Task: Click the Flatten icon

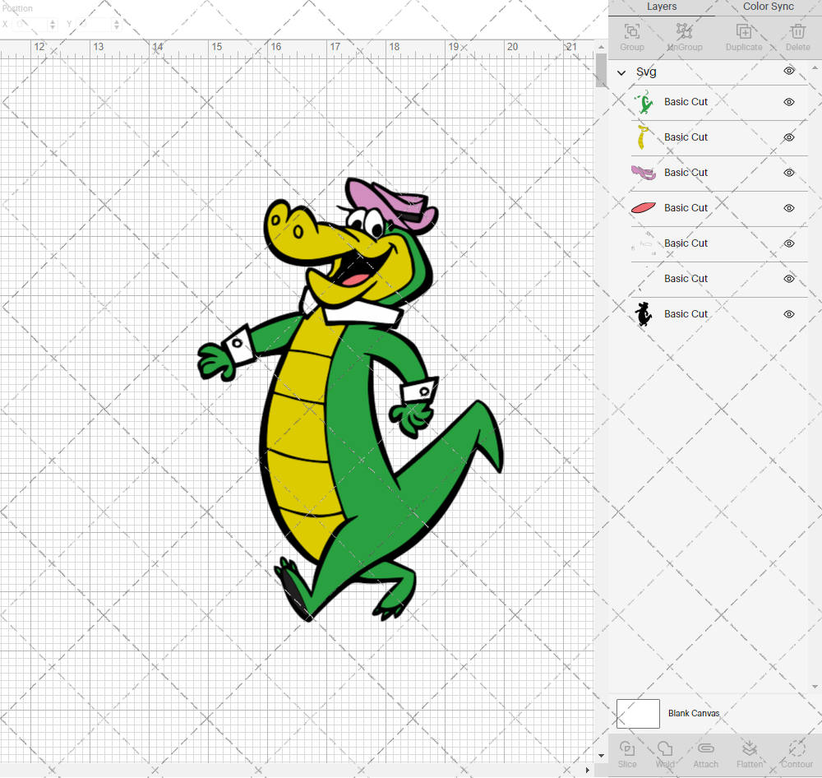Action: [749, 748]
